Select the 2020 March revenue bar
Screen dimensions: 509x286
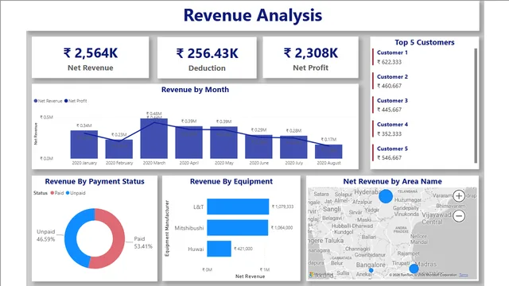click(x=153, y=138)
